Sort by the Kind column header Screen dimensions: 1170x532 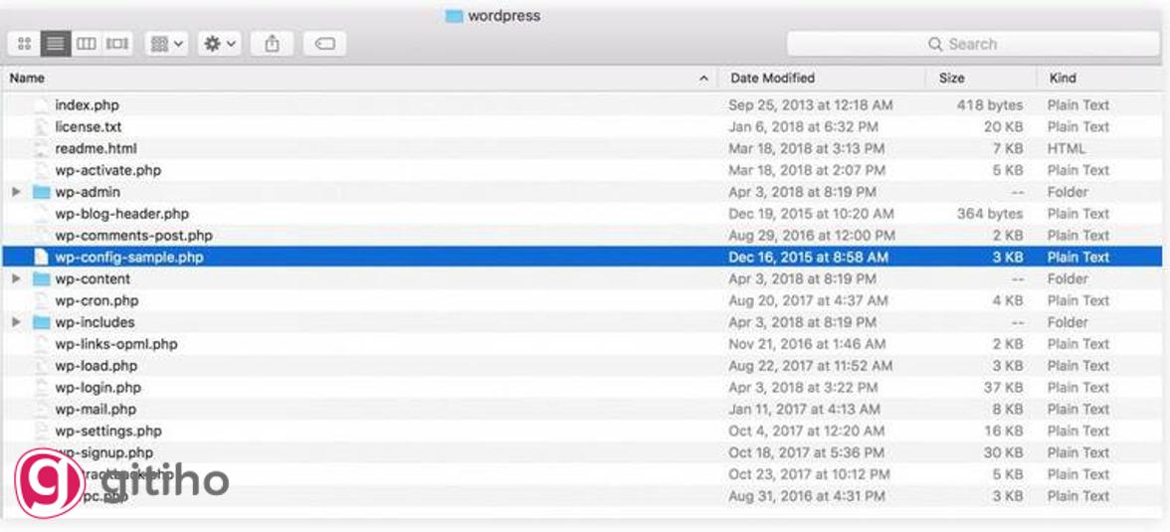click(1063, 78)
